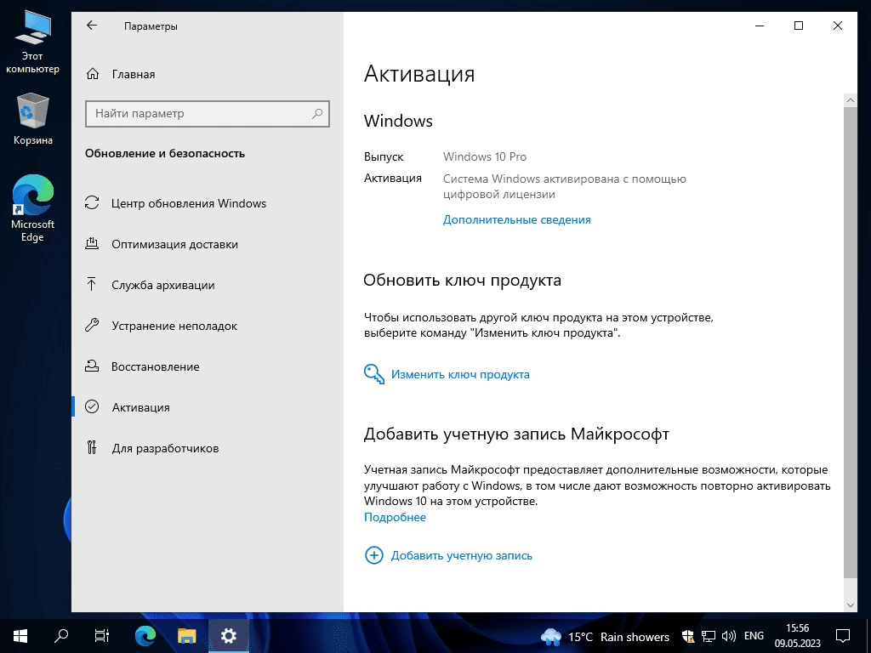Open the volume speaker tray icon
Screen dimensions: 871x653
(728, 636)
